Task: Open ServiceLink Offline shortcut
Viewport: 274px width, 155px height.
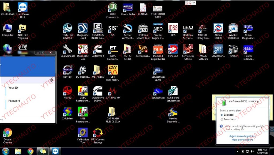Action: [188, 52]
